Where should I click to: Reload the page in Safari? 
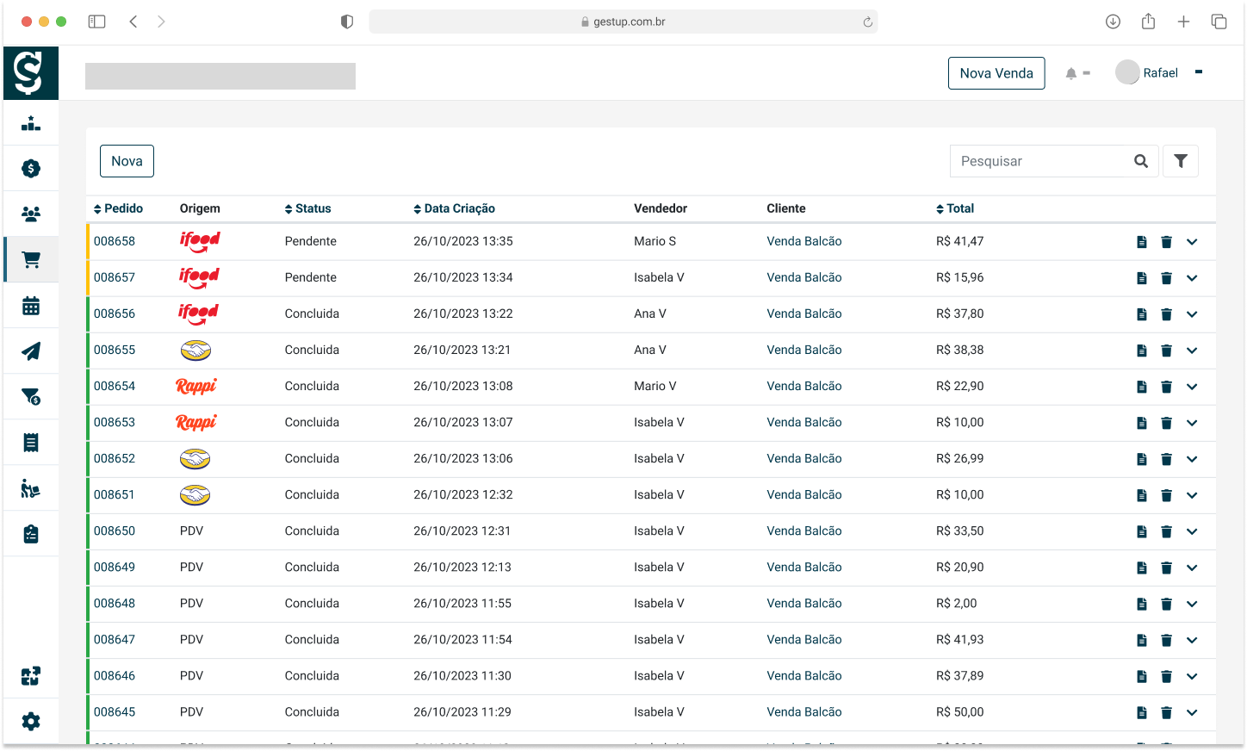868,22
